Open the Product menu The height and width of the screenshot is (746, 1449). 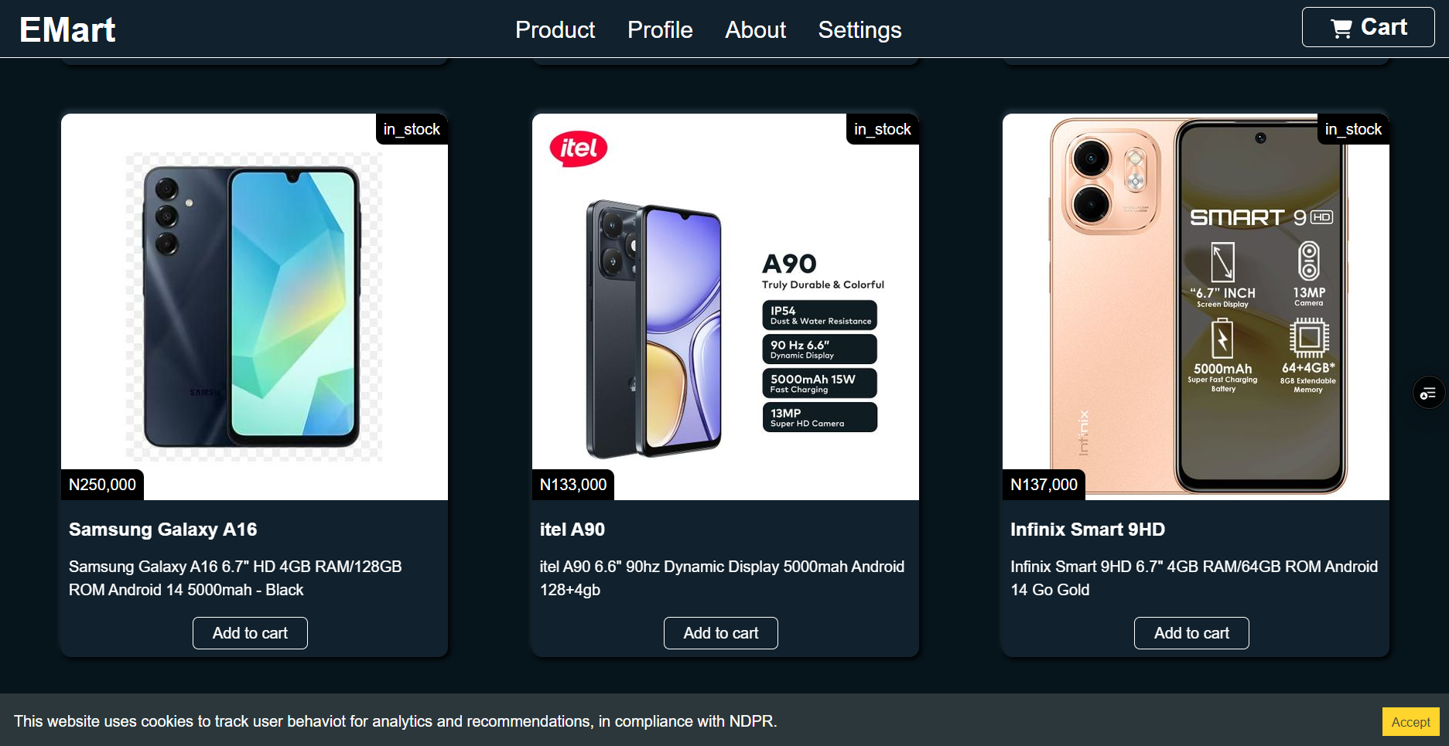pyautogui.click(x=555, y=30)
